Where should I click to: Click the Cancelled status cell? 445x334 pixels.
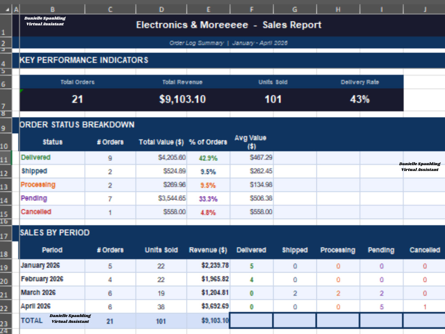click(x=52, y=212)
